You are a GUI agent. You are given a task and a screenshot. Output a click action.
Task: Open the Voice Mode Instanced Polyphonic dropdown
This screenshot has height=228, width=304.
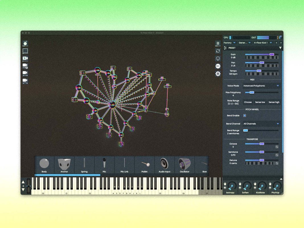(261, 86)
